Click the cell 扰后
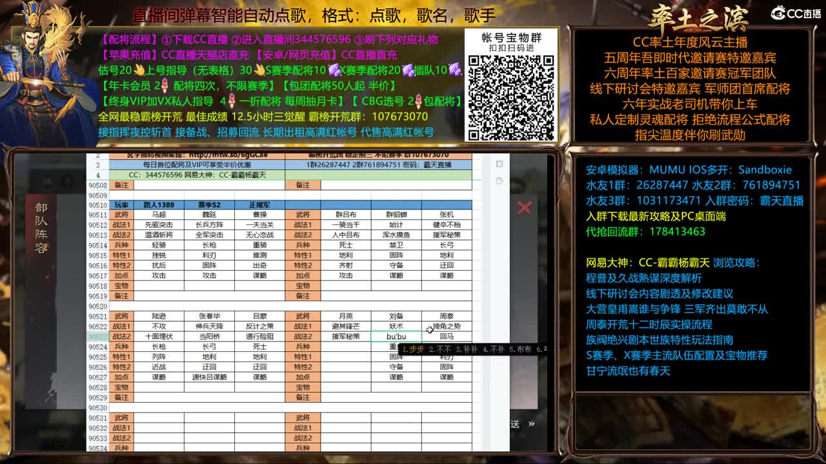The height and width of the screenshot is (464, 826). 159,266
